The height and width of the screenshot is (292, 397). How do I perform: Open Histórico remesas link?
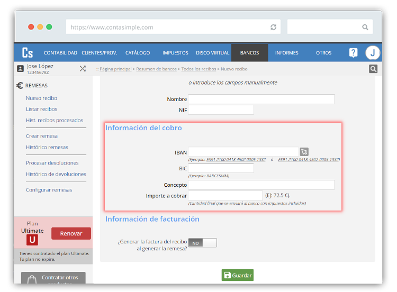(x=47, y=147)
